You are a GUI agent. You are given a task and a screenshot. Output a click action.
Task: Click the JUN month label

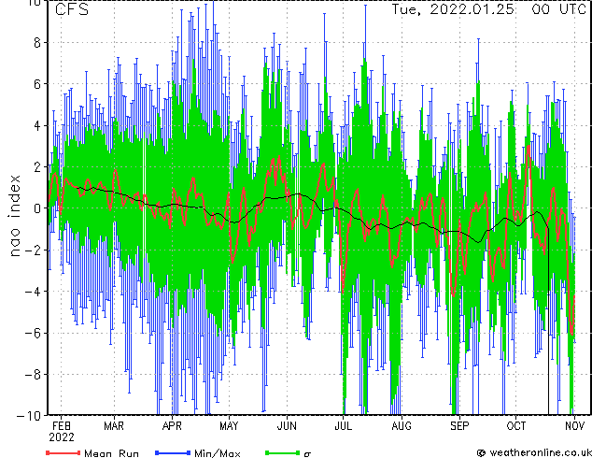tap(287, 426)
